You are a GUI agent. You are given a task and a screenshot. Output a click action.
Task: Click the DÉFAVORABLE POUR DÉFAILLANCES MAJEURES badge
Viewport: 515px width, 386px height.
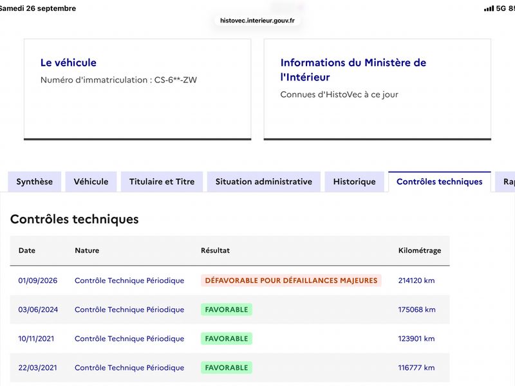(291, 280)
